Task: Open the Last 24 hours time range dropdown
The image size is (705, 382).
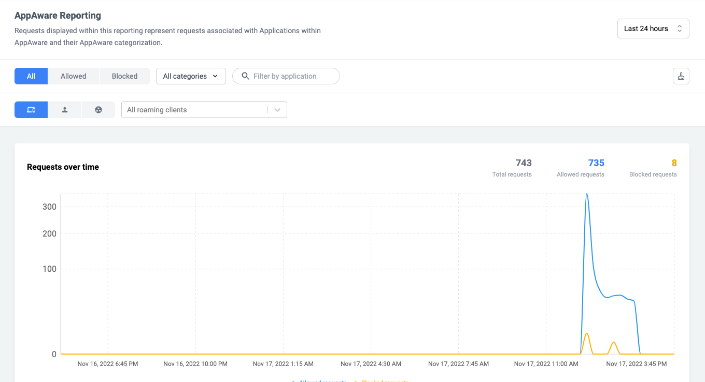Action: (x=653, y=28)
